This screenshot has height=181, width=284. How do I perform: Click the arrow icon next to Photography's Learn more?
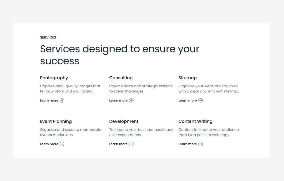[x=62, y=100]
